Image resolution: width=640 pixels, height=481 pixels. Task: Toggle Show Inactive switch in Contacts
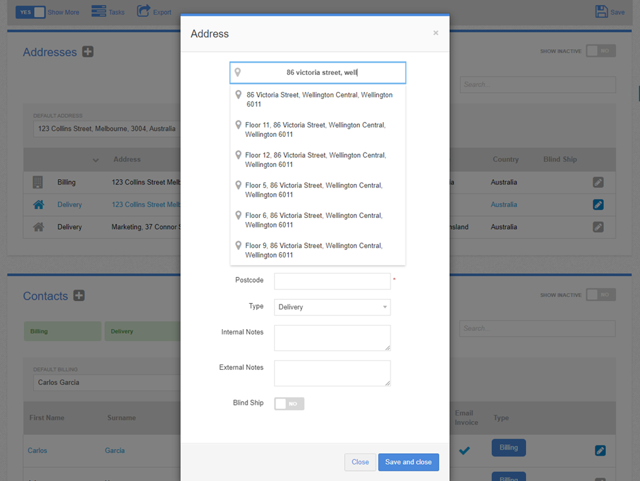[x=601, y=294]
